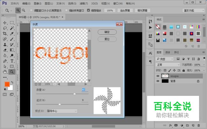207x129 pixels.
Task: Open the style dropdown in ripple dialog
Action: pyautogui.click(x=62, y=111)
